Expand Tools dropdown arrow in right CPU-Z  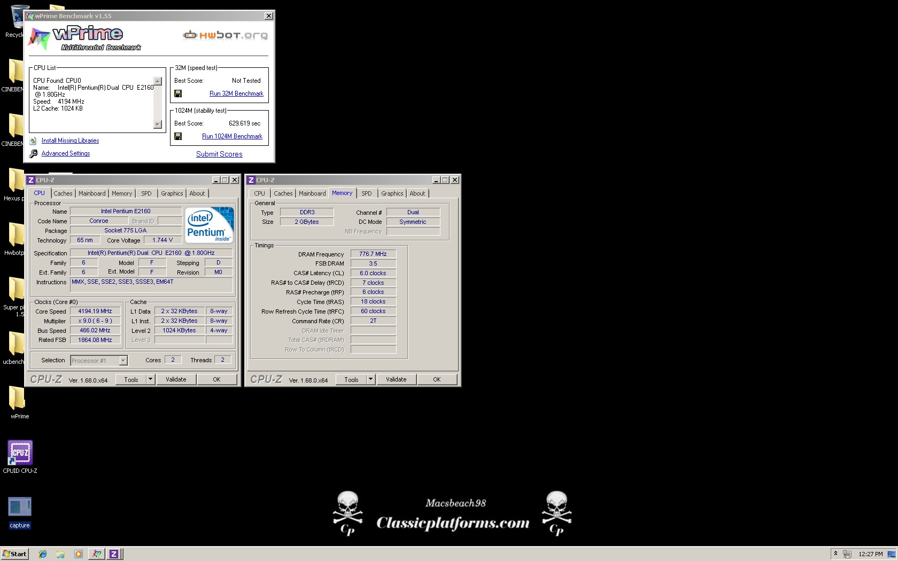click(371, 379)
